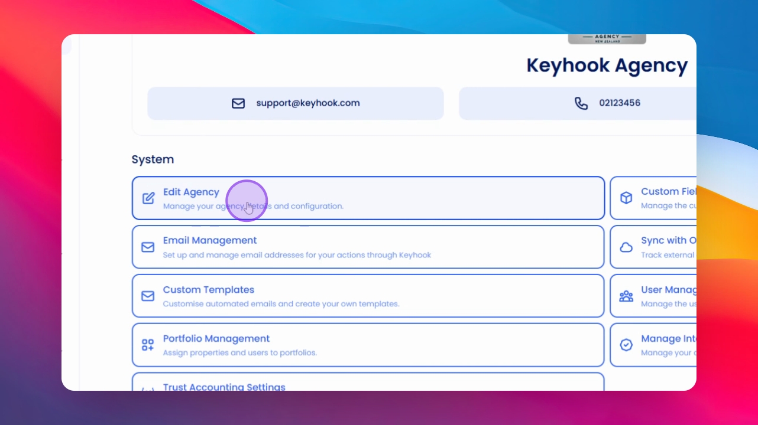Select the support@keyhook.com email address text

click(x=308, y=103)
